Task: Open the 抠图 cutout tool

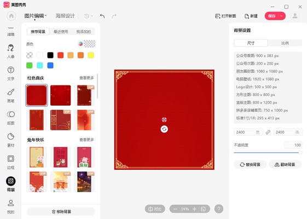Action: (x=11, y=118)
